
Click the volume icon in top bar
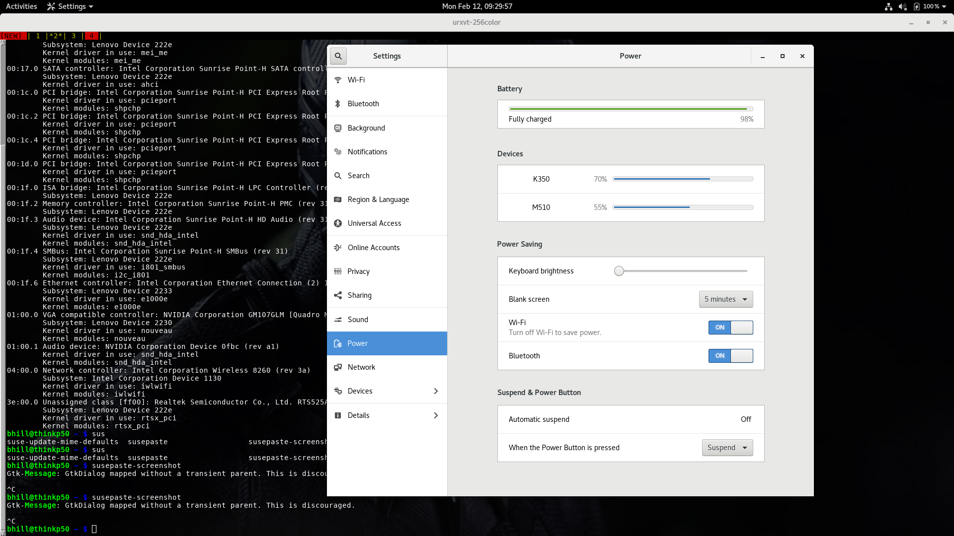[x=903, y=6]
